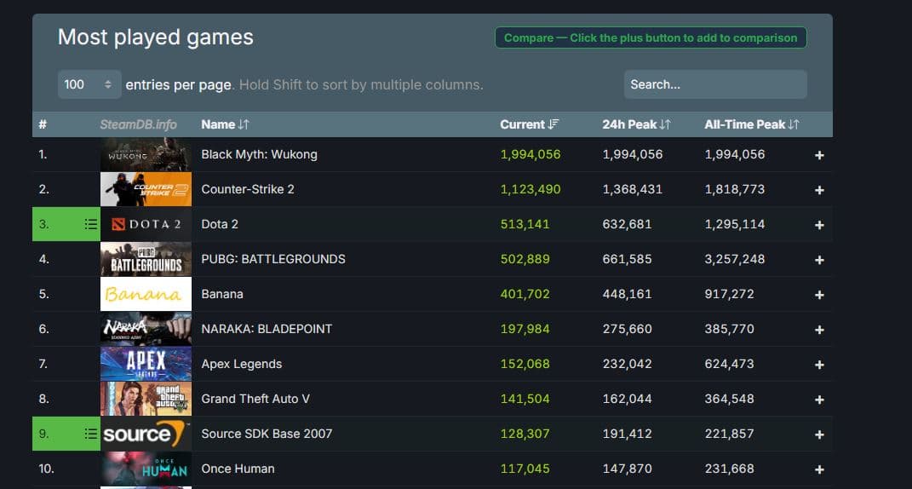Add Grand Theft Auto V to comparison

[x=819, y=400]
